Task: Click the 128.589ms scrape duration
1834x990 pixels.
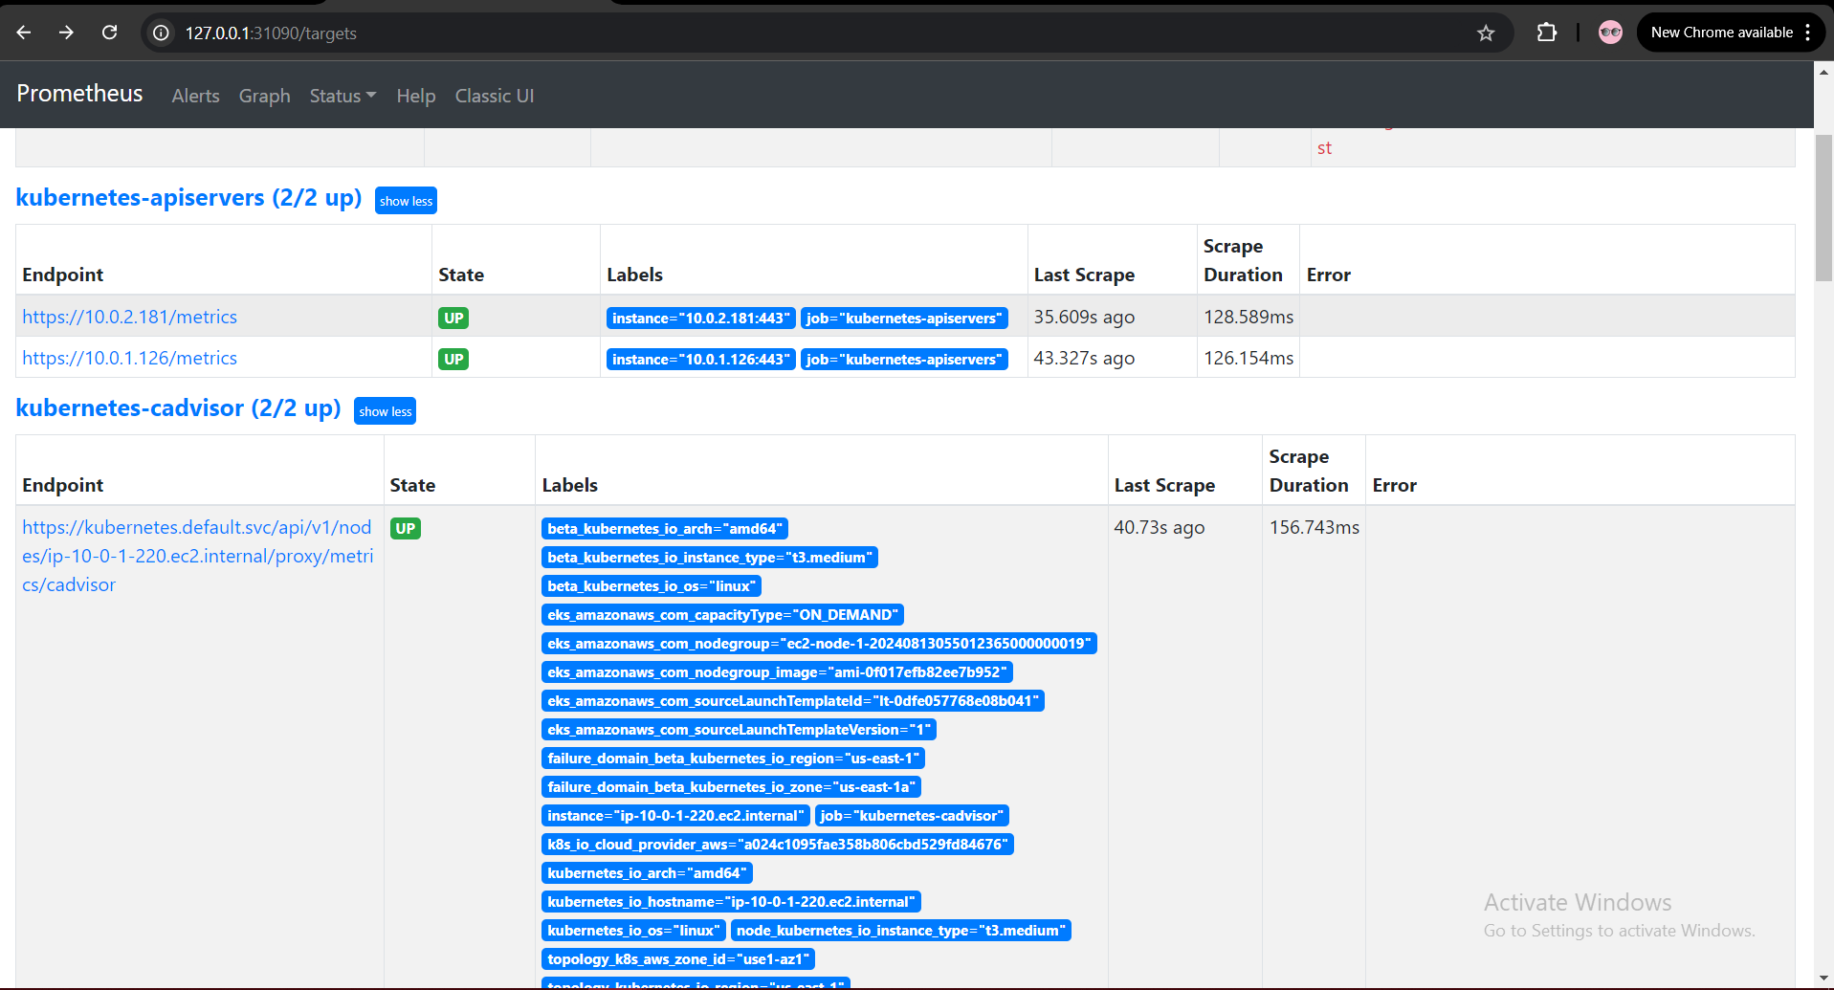Action: pyautogui.click(x=1248, y=317)
